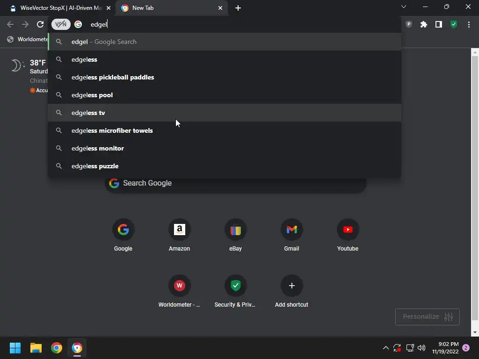Click in the address bar text field
Viewport: 479px width, 359px height.
[x=241, y=24]
